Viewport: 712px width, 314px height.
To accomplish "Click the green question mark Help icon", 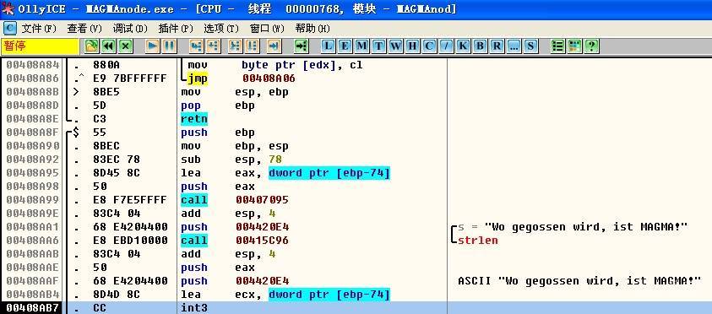I will click(591, 46).
